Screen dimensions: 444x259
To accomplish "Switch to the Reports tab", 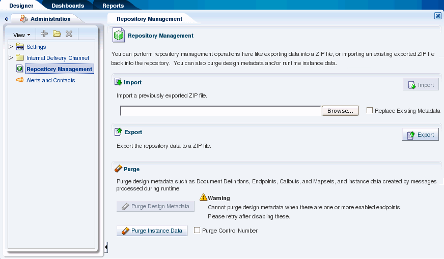I will click(113, 6).
